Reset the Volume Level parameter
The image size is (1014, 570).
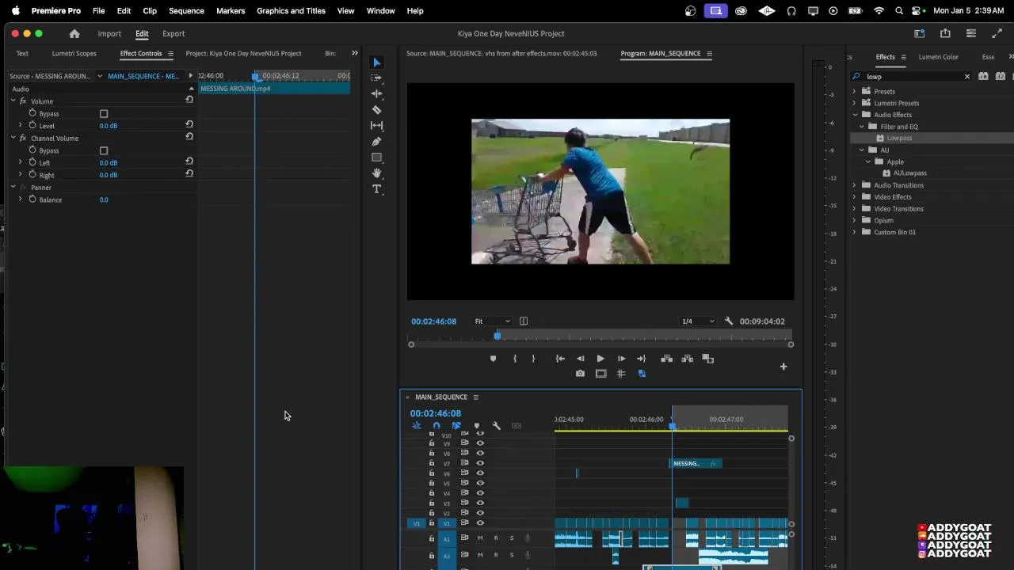pyautogui.click(x=189, y=124)
